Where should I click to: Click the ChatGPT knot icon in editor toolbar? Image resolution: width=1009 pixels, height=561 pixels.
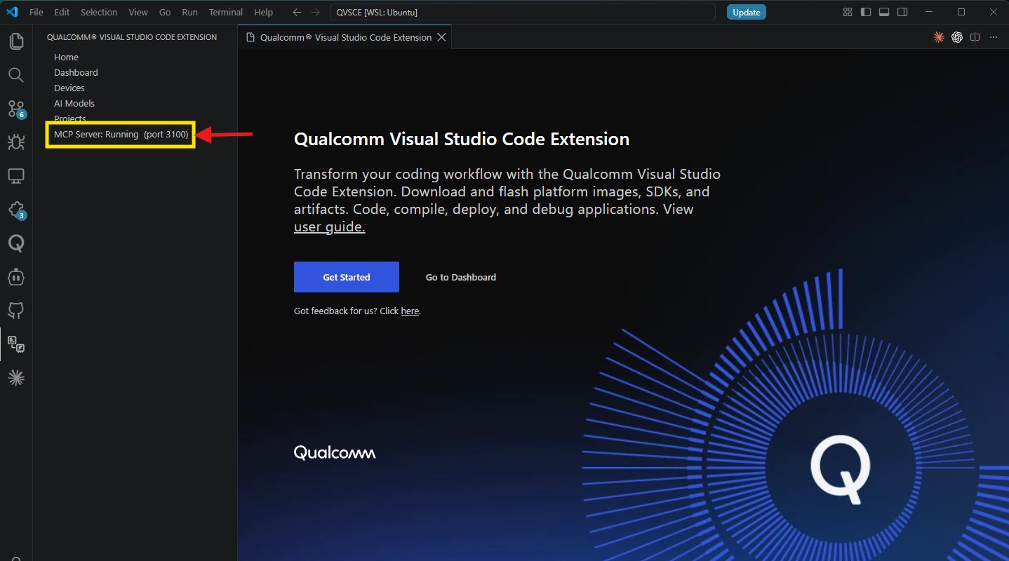(957, 37)
